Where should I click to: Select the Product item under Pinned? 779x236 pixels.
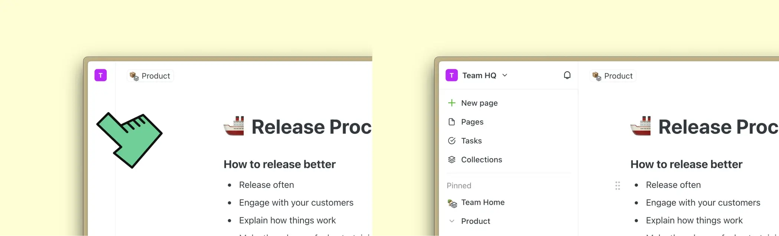(x=476, y=221)
